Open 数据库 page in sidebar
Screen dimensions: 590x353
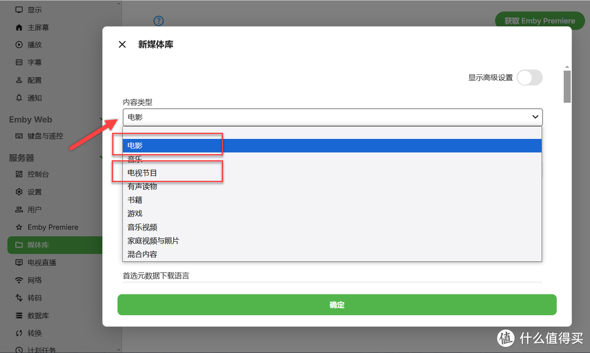click(38, 316)
